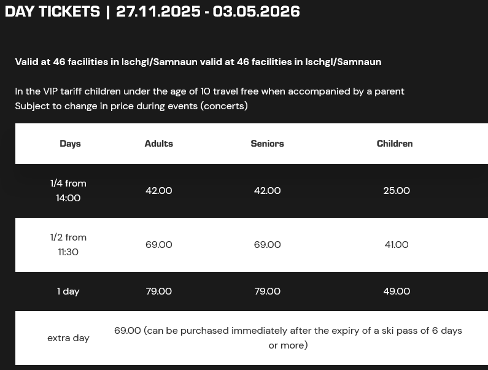Click the Days column header
Image resolution: width=488 pixels, height=370 pixels.
pyautogui.click(x=70, y=144)
